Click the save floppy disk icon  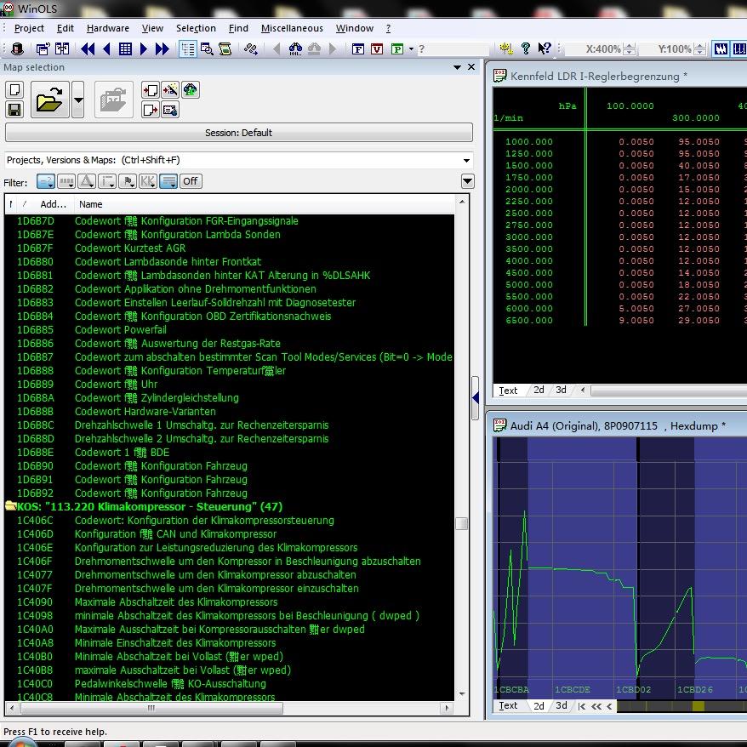pos(14,110)
